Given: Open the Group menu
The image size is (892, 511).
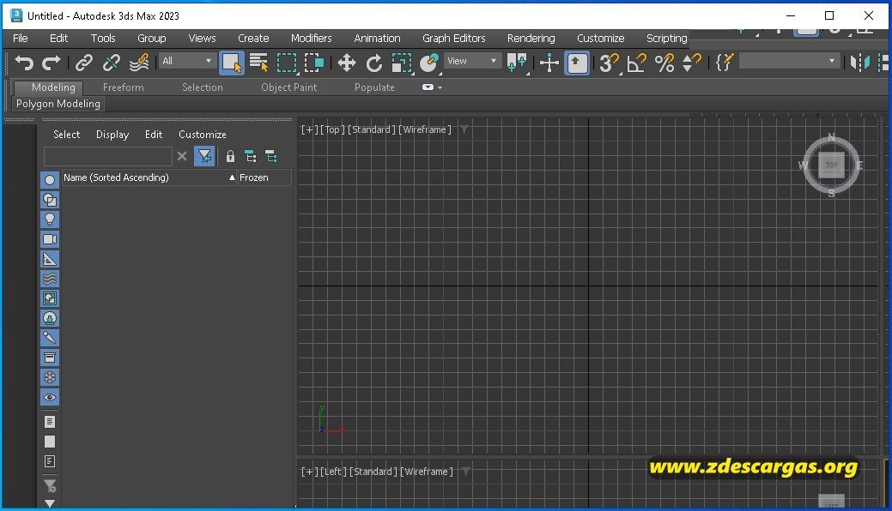Looking at the screenshot, I should [151, 38].
